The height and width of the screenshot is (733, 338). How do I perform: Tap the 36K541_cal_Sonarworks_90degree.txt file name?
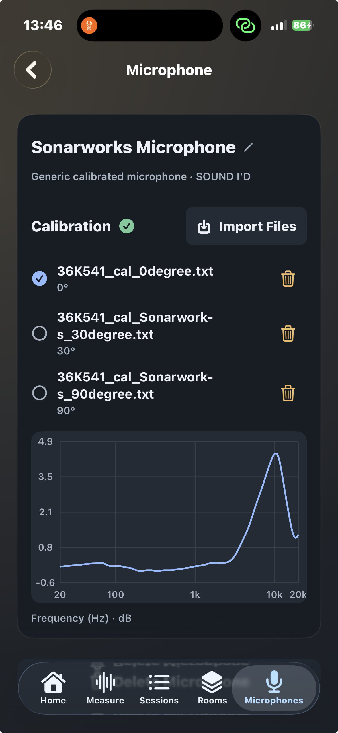pos(135,385)
